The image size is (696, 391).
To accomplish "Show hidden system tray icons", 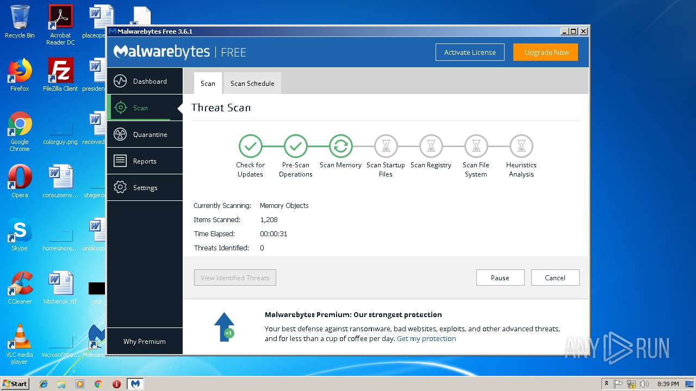I will click(x=606, y=384).
